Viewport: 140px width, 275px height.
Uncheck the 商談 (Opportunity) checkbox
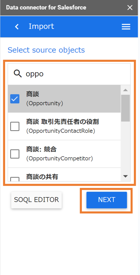[15, 99]
